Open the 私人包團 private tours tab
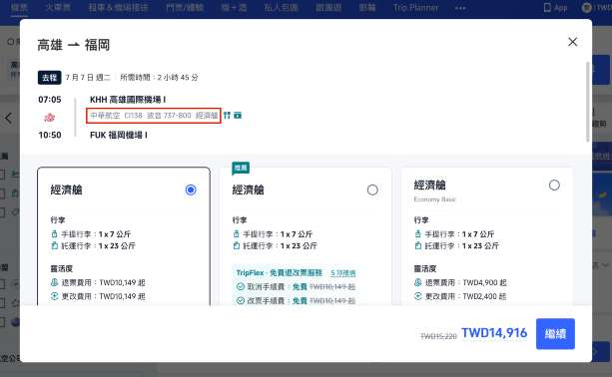Screen dimensions: 612x377 (281, 7)
